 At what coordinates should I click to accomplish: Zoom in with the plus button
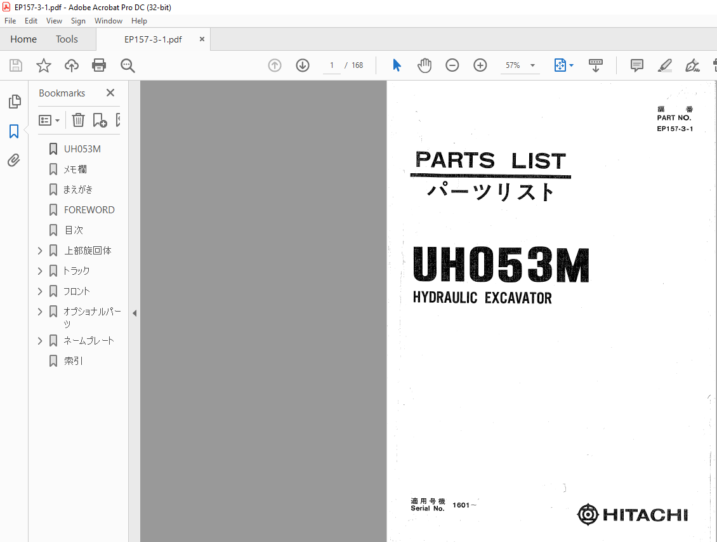tap(480, 65)
